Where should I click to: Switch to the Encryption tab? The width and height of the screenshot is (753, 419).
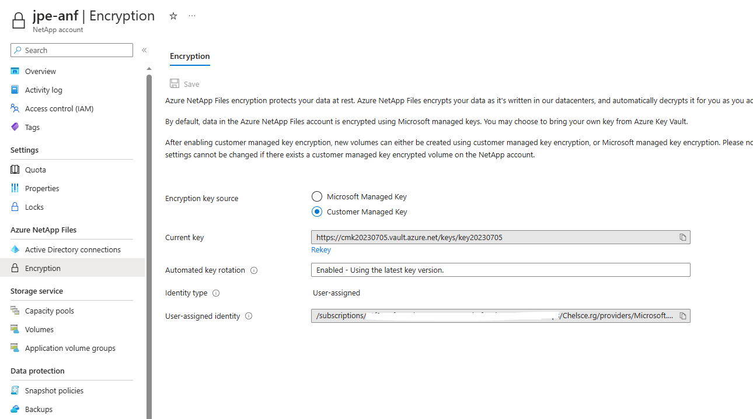(x=190, y=57)
